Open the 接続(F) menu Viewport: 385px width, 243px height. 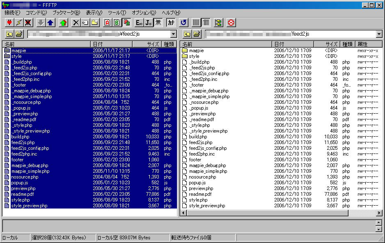coord(12,12)
